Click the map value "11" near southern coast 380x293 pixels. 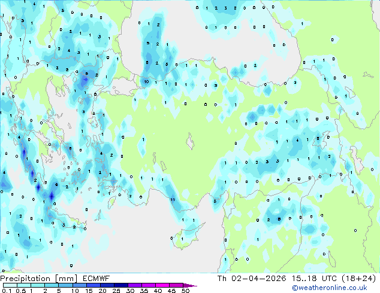173,200
